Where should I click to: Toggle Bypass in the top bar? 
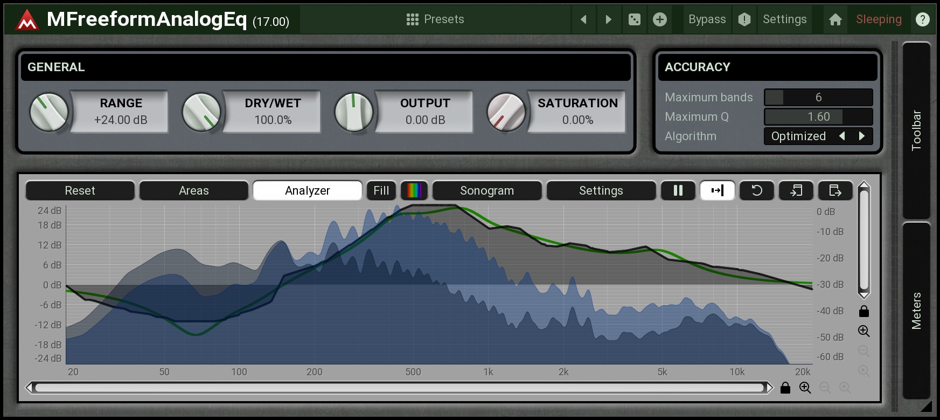tap(707, 19)
